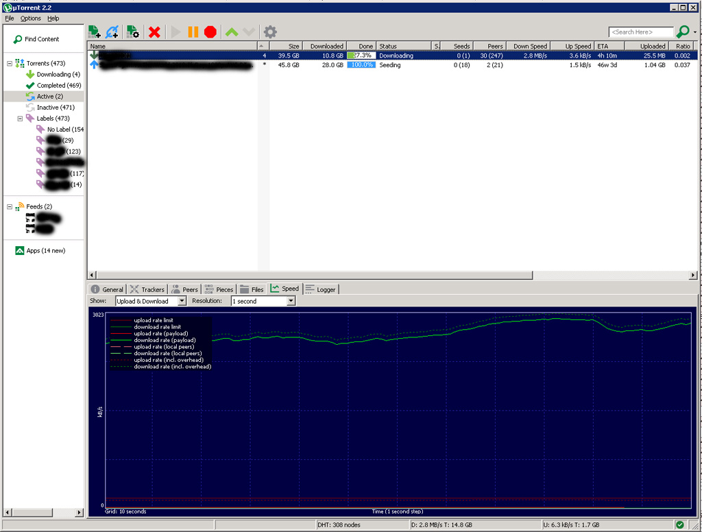Open Preferences via the gear icon
Viewport: 702px width, 532px height.
(x=270, y=32)
